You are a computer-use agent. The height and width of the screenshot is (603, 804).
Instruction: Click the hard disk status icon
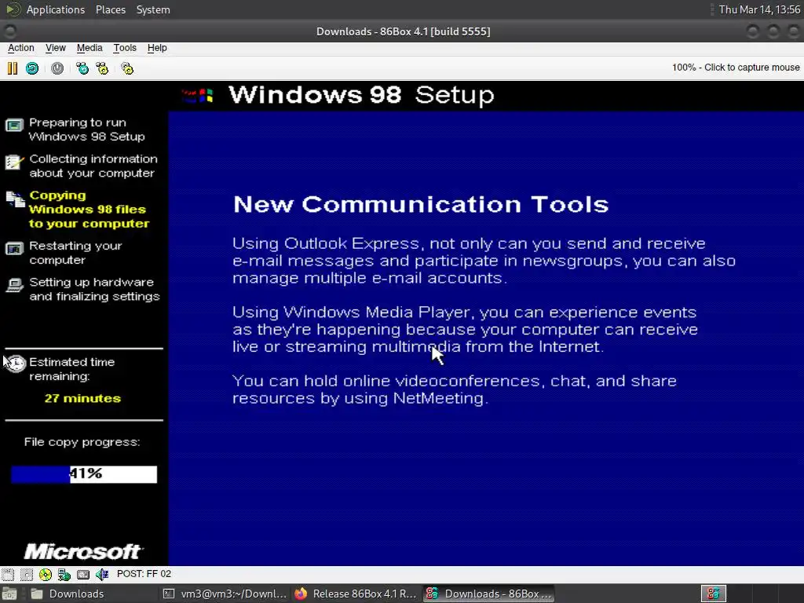[83, 574]
